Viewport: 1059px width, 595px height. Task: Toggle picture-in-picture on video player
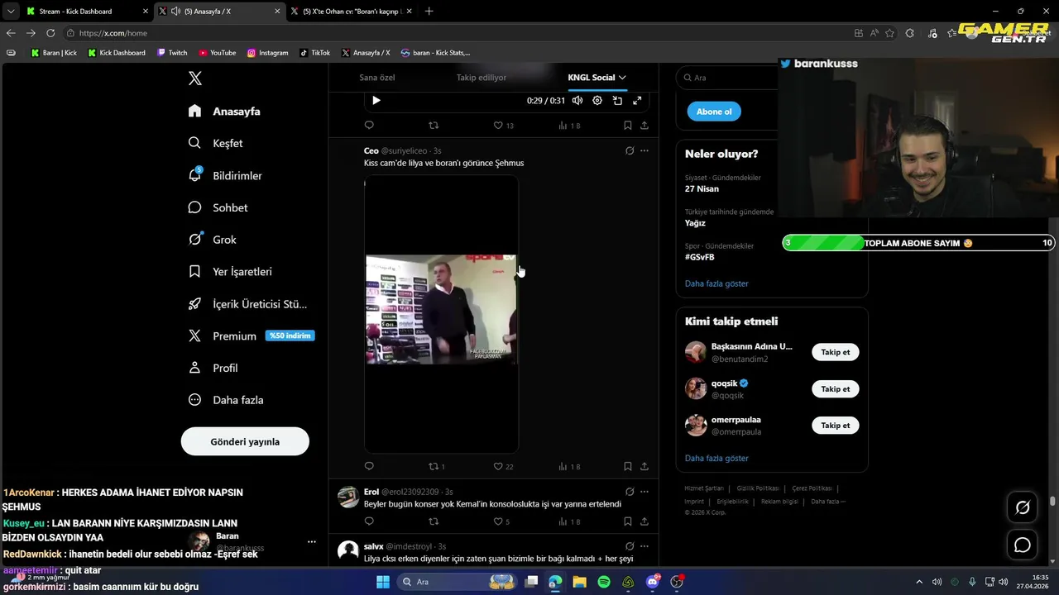[x=617, y=101]
